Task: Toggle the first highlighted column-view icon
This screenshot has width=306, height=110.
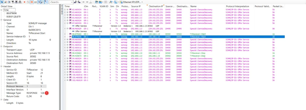Action: (39, 2)
